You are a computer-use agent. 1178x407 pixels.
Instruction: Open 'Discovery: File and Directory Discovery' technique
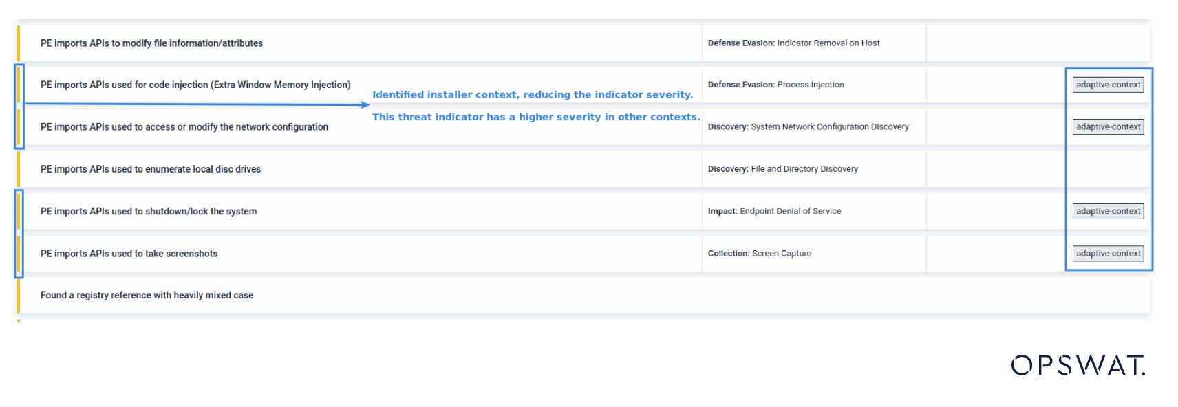point(782,169)
